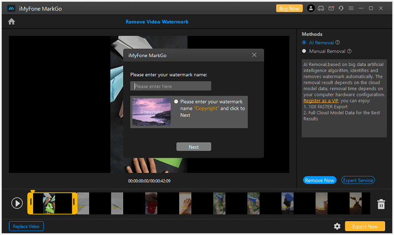Click the '10X FASTER Export' text
This screenshot has width=394, height=235.
click(328, 107)
